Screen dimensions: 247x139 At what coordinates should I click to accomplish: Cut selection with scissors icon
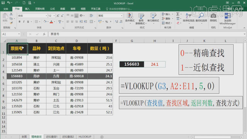click(x=11, y=14)
